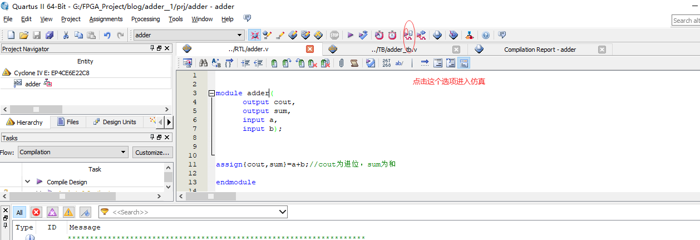Image resolution: width=700 pixels, height=240 pixels.
Task: Select the adder entity in the hierarchy
Action: [33, 84]
